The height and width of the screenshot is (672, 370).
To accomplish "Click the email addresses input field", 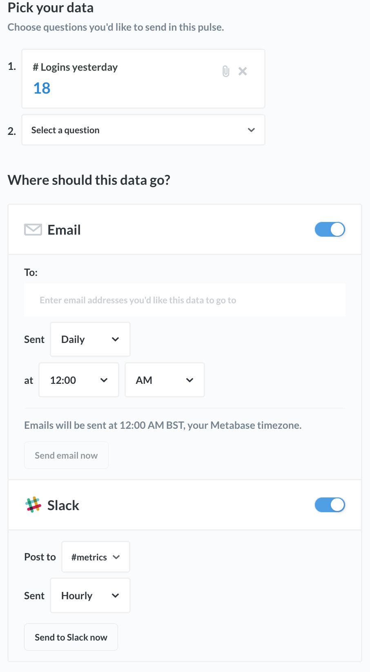I will [185, 300].
